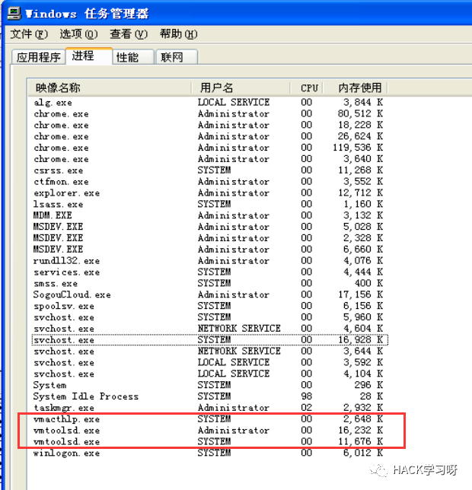Select chrome.exe using 119,536 K
Viewport: 472px width, 490px height.
[x=209, y=147]
